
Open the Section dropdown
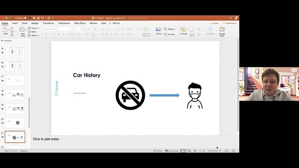[x=34, y=35]
